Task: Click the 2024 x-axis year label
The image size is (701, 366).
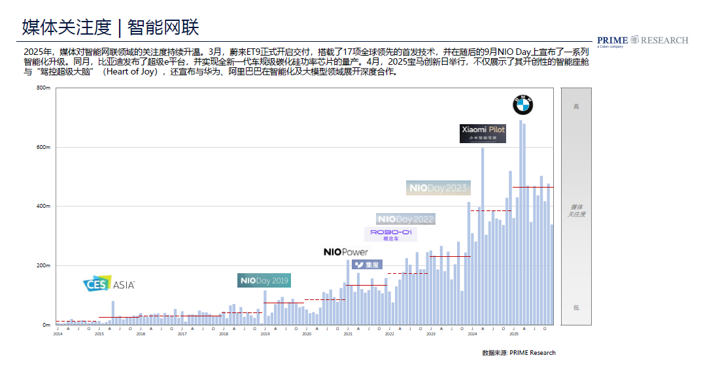Action: (x=473, y=334)
